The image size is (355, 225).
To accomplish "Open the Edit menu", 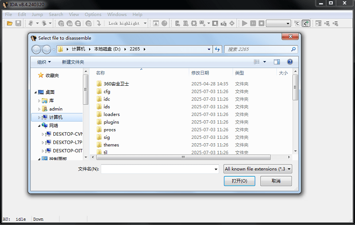I will (x=22, y=15).
